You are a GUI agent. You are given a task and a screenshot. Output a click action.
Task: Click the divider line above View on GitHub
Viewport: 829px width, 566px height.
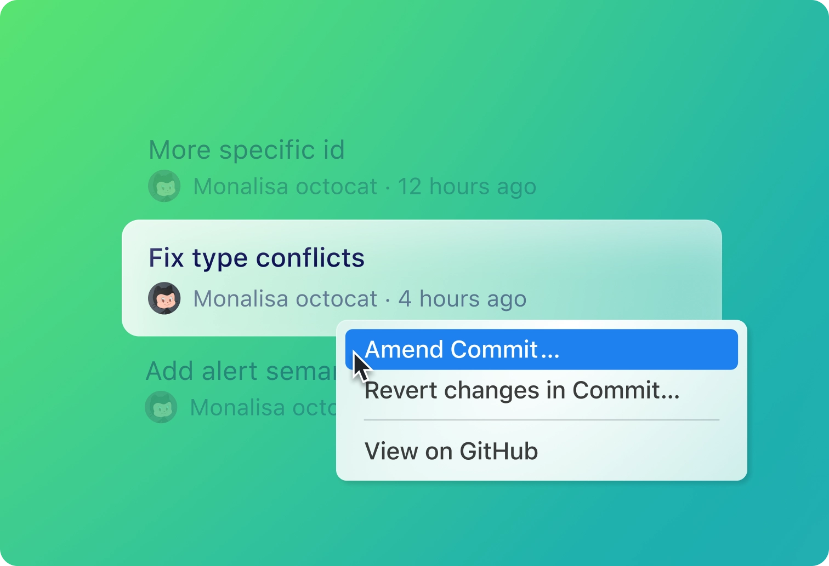tap(541, 419)
